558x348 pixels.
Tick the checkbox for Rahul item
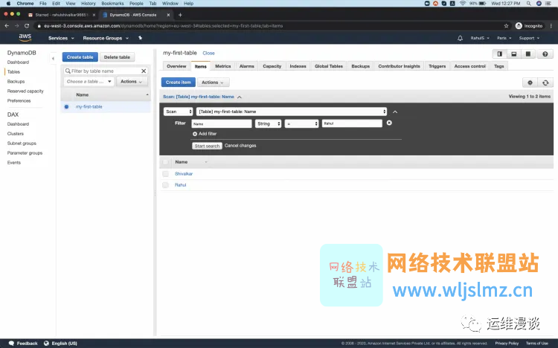(x=165, y=185)
